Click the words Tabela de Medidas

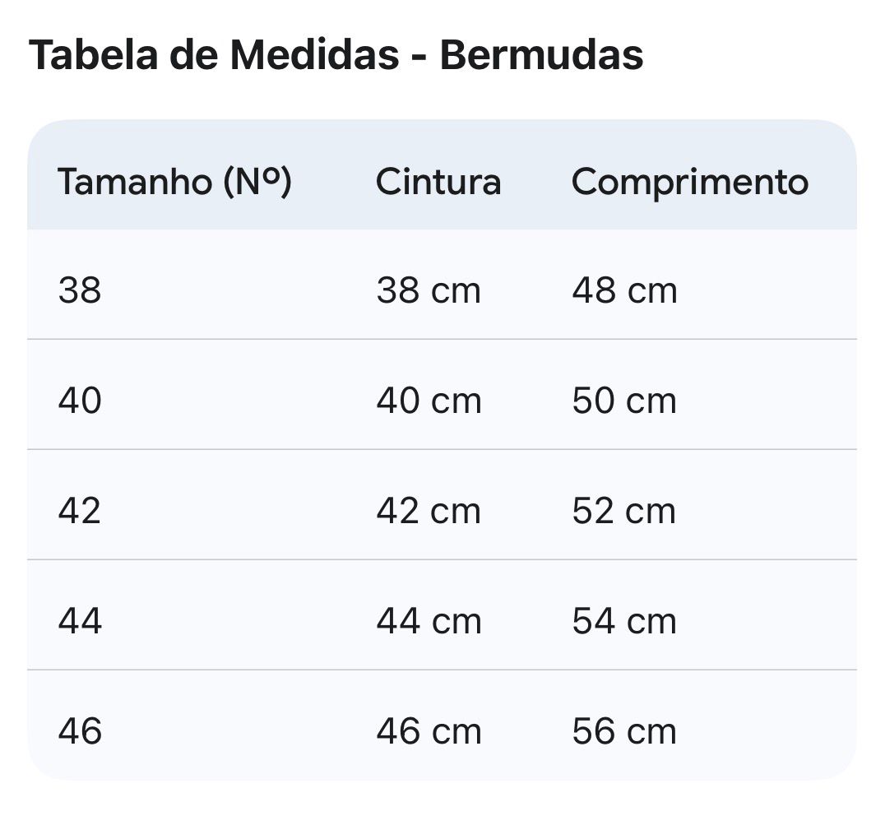coord(211,55)
